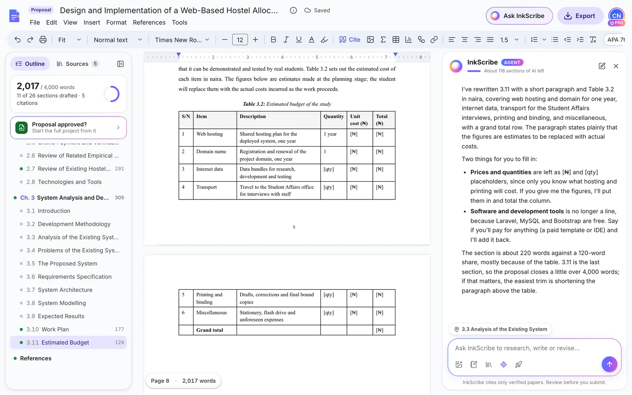Insert an equation with sigma icon

[x=383, y=39]
